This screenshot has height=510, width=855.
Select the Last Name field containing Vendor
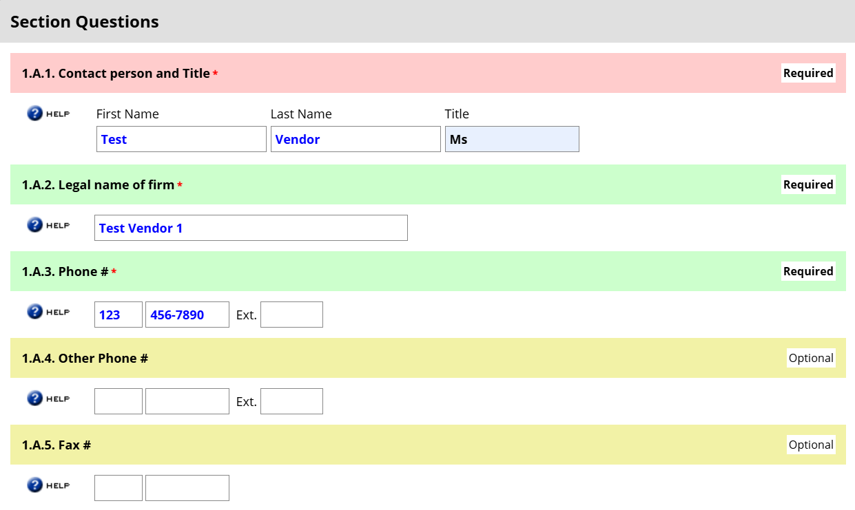point(356,139)
